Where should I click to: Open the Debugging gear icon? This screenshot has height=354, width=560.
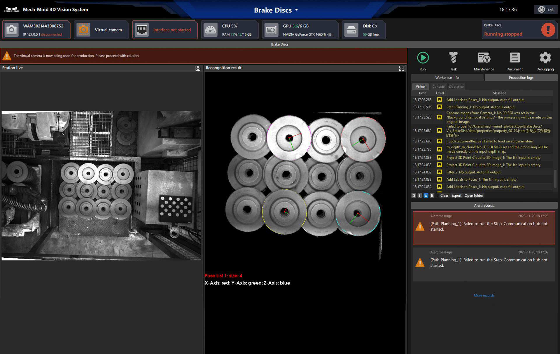pos(545,58)
